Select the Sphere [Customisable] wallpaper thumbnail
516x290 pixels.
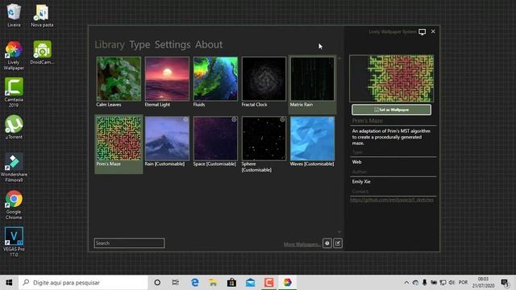pos(264,139)
